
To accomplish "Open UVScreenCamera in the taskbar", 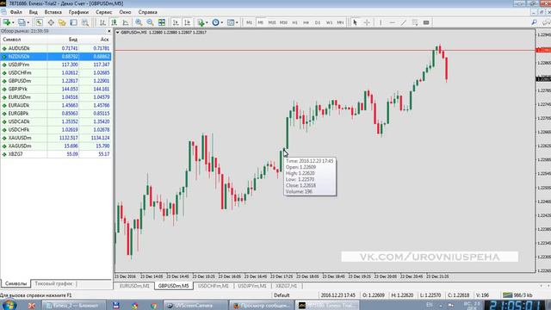I will [195, 306].
